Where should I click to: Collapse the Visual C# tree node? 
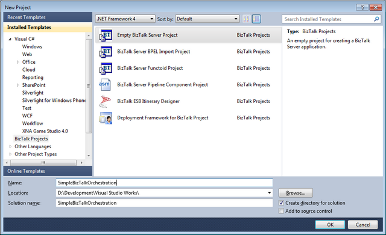tap(10, 39)
